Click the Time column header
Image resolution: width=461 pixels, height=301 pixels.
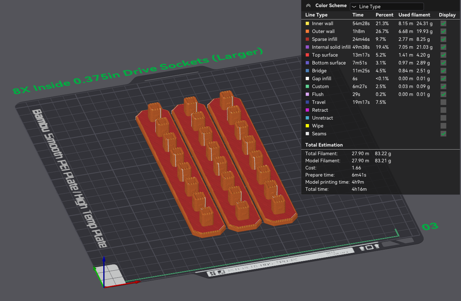coord(358,15)
